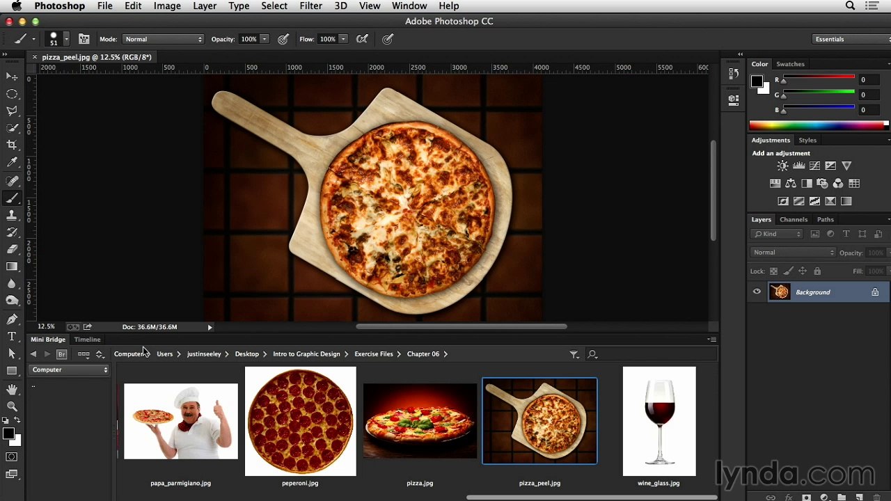This screenshot has height=501, width=891.
Task: Open the Brush panel toggle icon
Action: [x=84, y=39]
